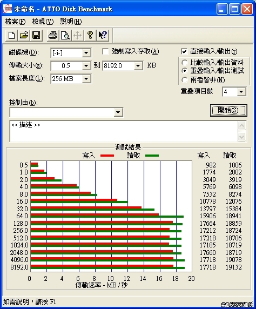Click the New file toolbar icon
This screenshot has width=256, height=309.
pos(11,36)
